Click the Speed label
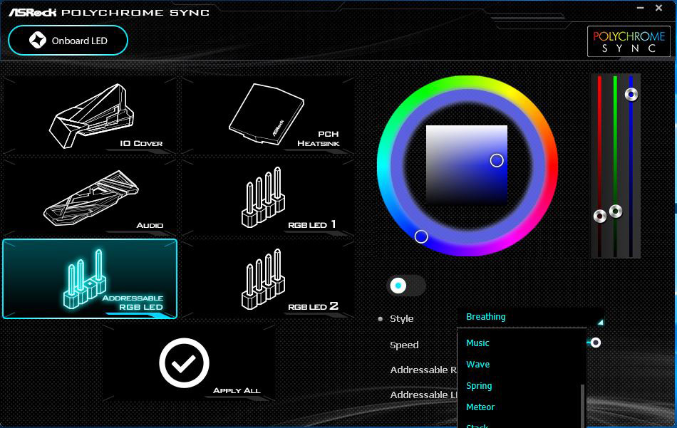This screenshot has width=677, height=428. [x=404, y=345]
